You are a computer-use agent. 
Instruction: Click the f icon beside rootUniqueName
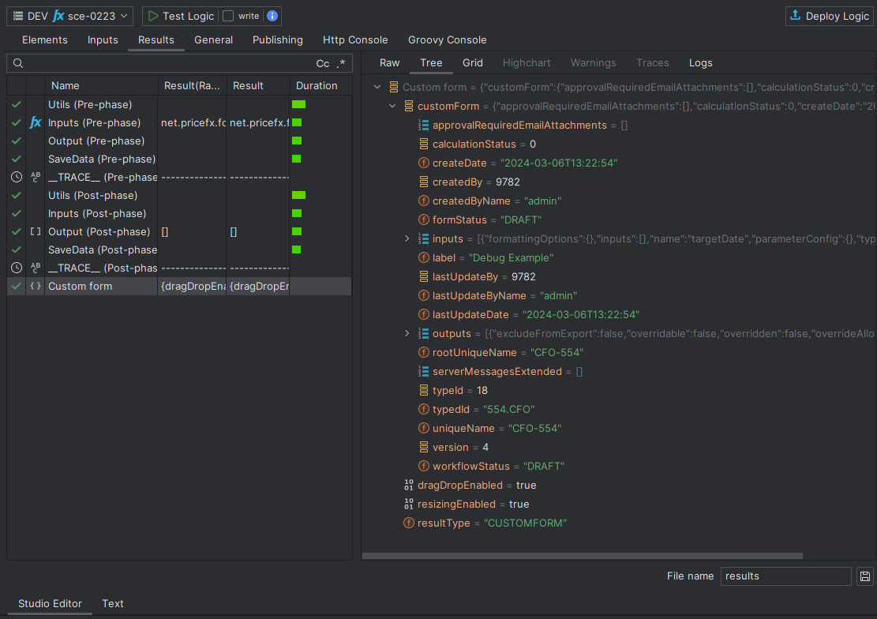[x=423, y=353]
